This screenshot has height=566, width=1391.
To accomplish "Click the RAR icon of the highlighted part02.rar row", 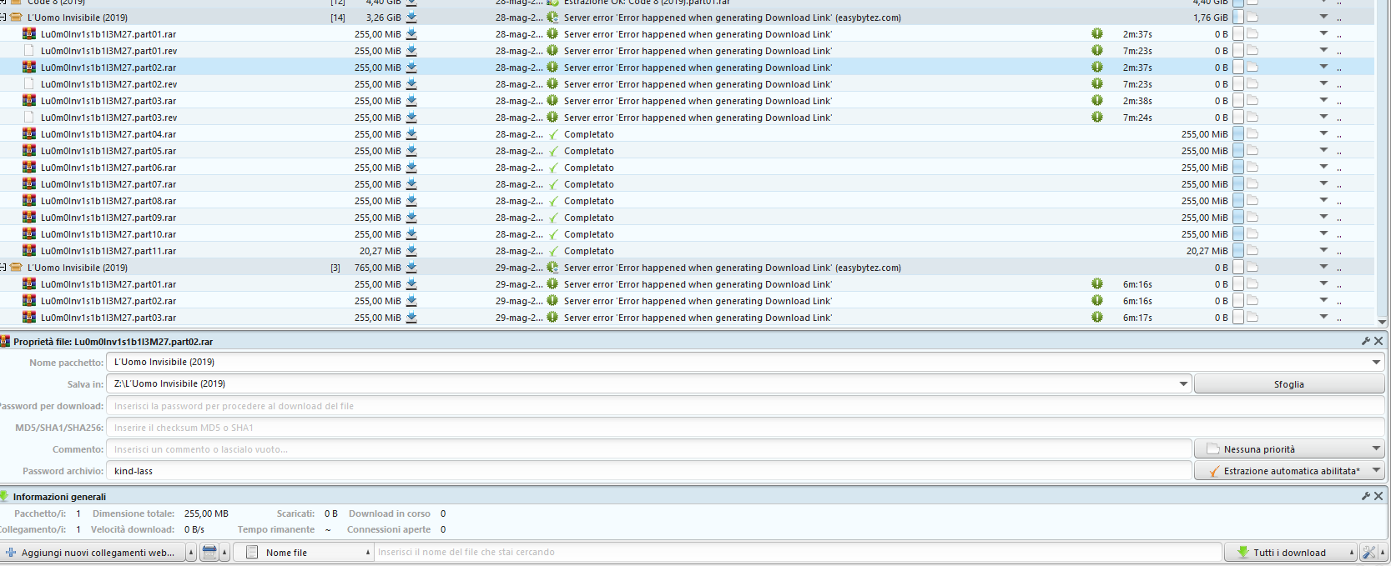I will coord(29,67).
